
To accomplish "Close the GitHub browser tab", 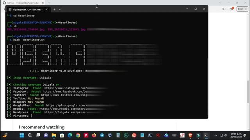I will (43, 3).
